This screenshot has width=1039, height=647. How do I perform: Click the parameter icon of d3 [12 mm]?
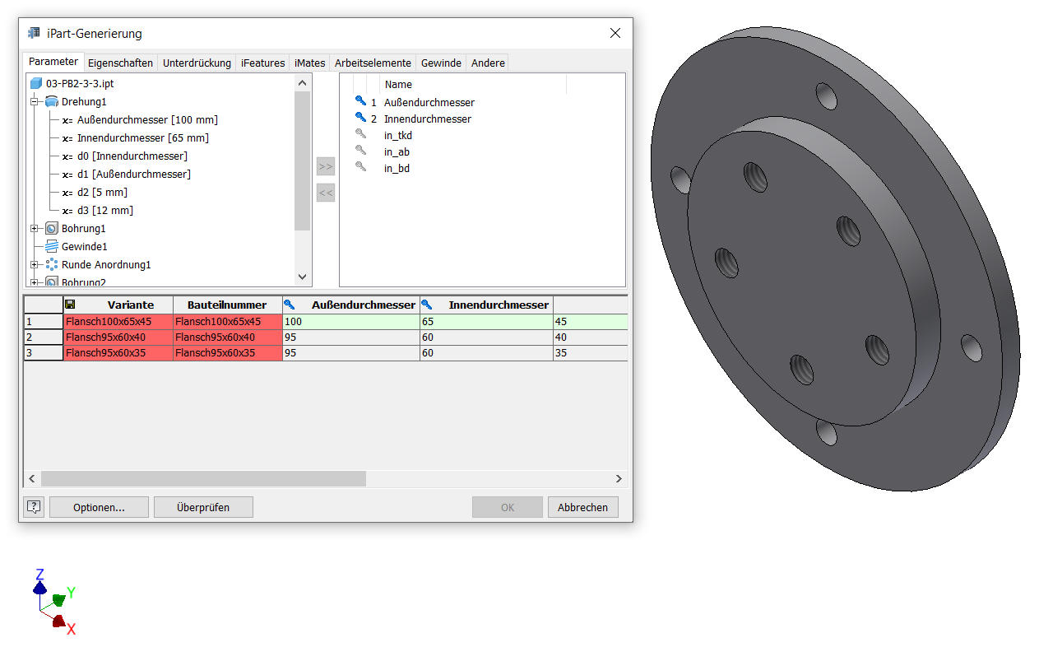tap(67, 211)
